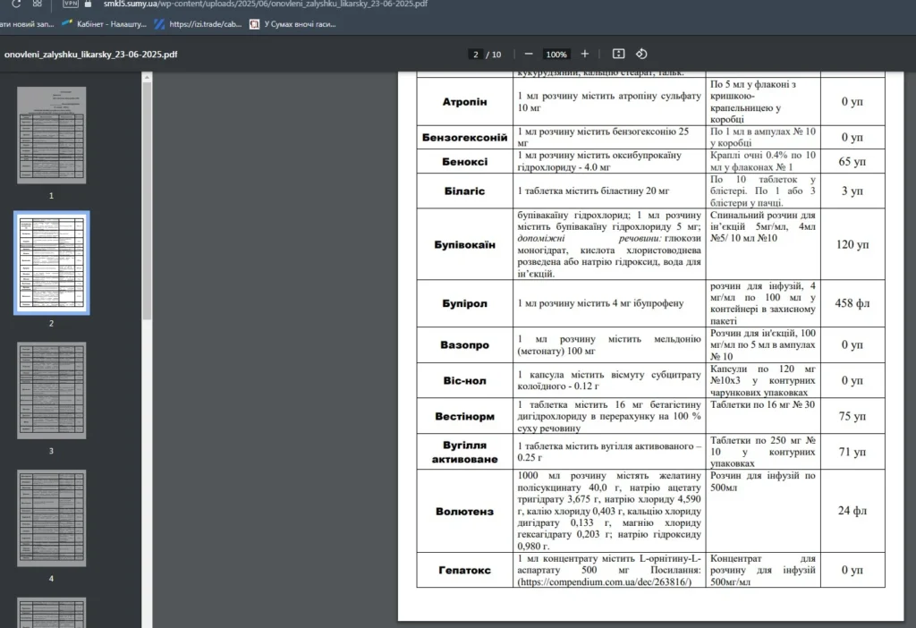Screen dimensions: 916x628
Task: Click the 'Білагіс' name cell
Action: coord(464,191)
